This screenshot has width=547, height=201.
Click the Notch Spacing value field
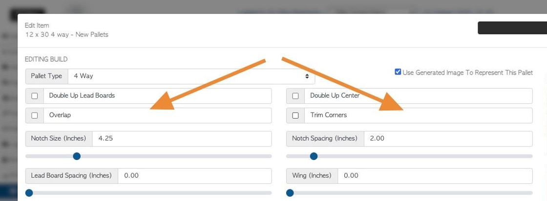[x=448, y=139]
